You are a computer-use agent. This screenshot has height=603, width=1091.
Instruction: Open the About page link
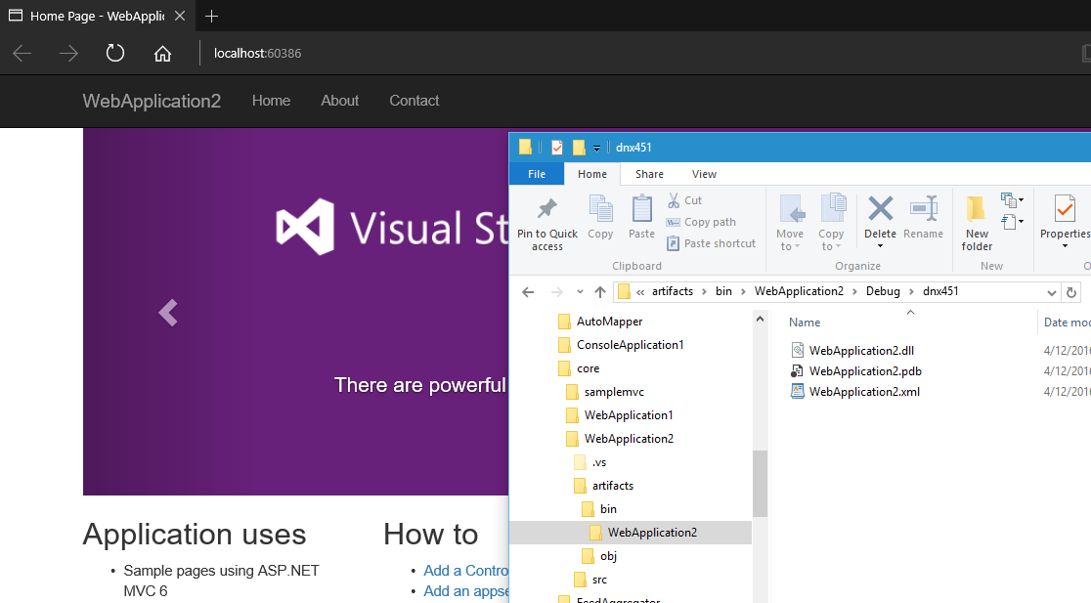point(339,101)
